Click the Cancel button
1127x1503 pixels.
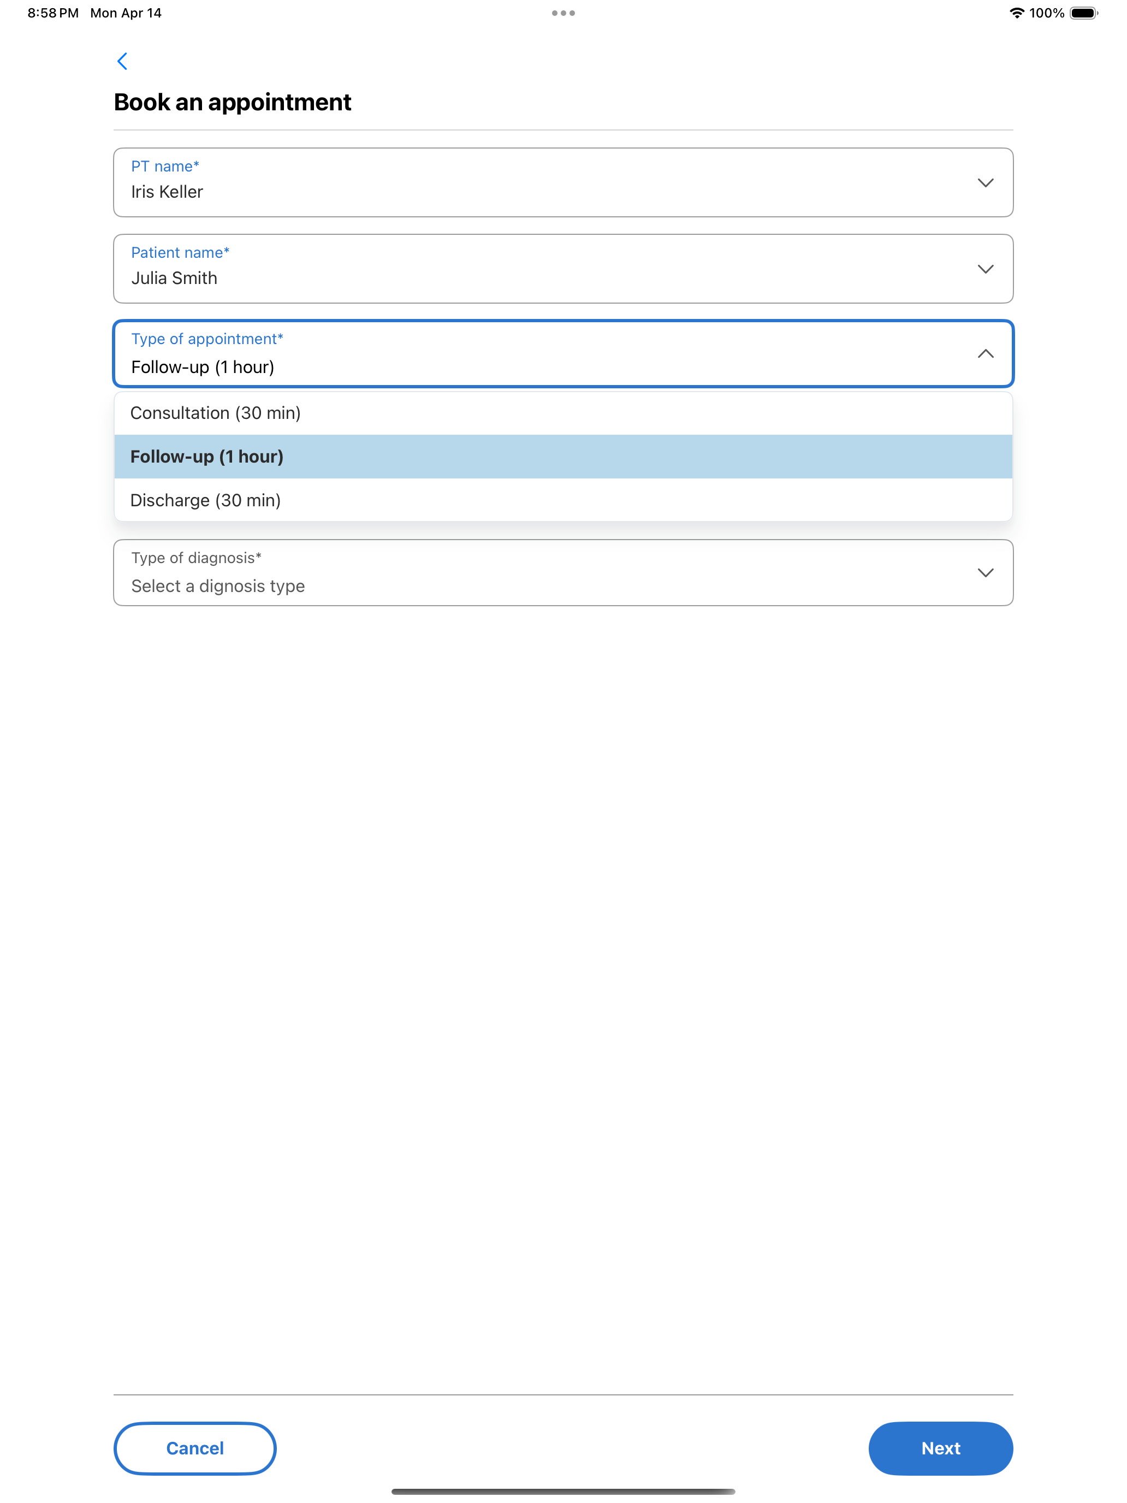tap(195, 1448)
